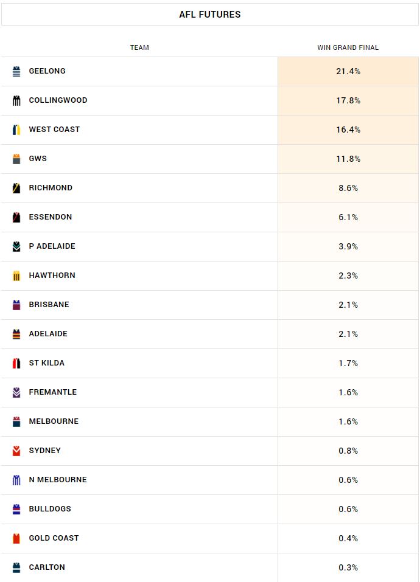This screenshot has width=420, height=582.
Task: Click the AFL FUTURES title bar
Action: (210, 15)
